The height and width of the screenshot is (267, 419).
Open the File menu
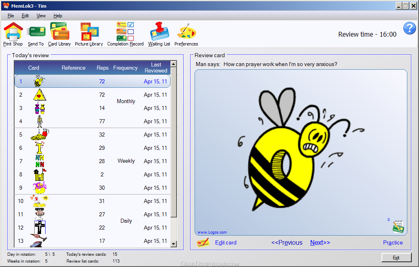click(x=11, y=16)
